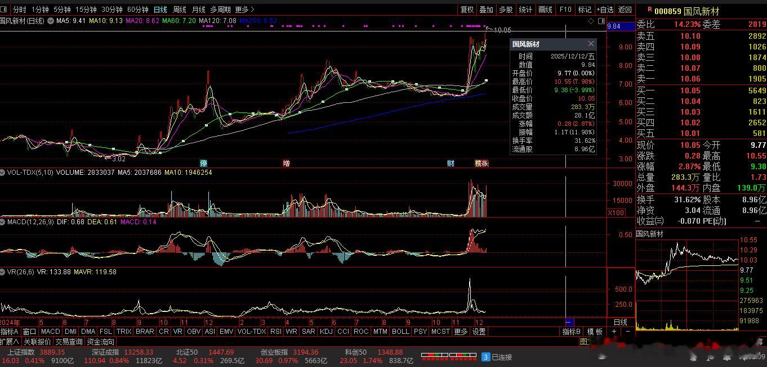
Task: Expand the MACD indicator options
Action: [x=3, y=222]
